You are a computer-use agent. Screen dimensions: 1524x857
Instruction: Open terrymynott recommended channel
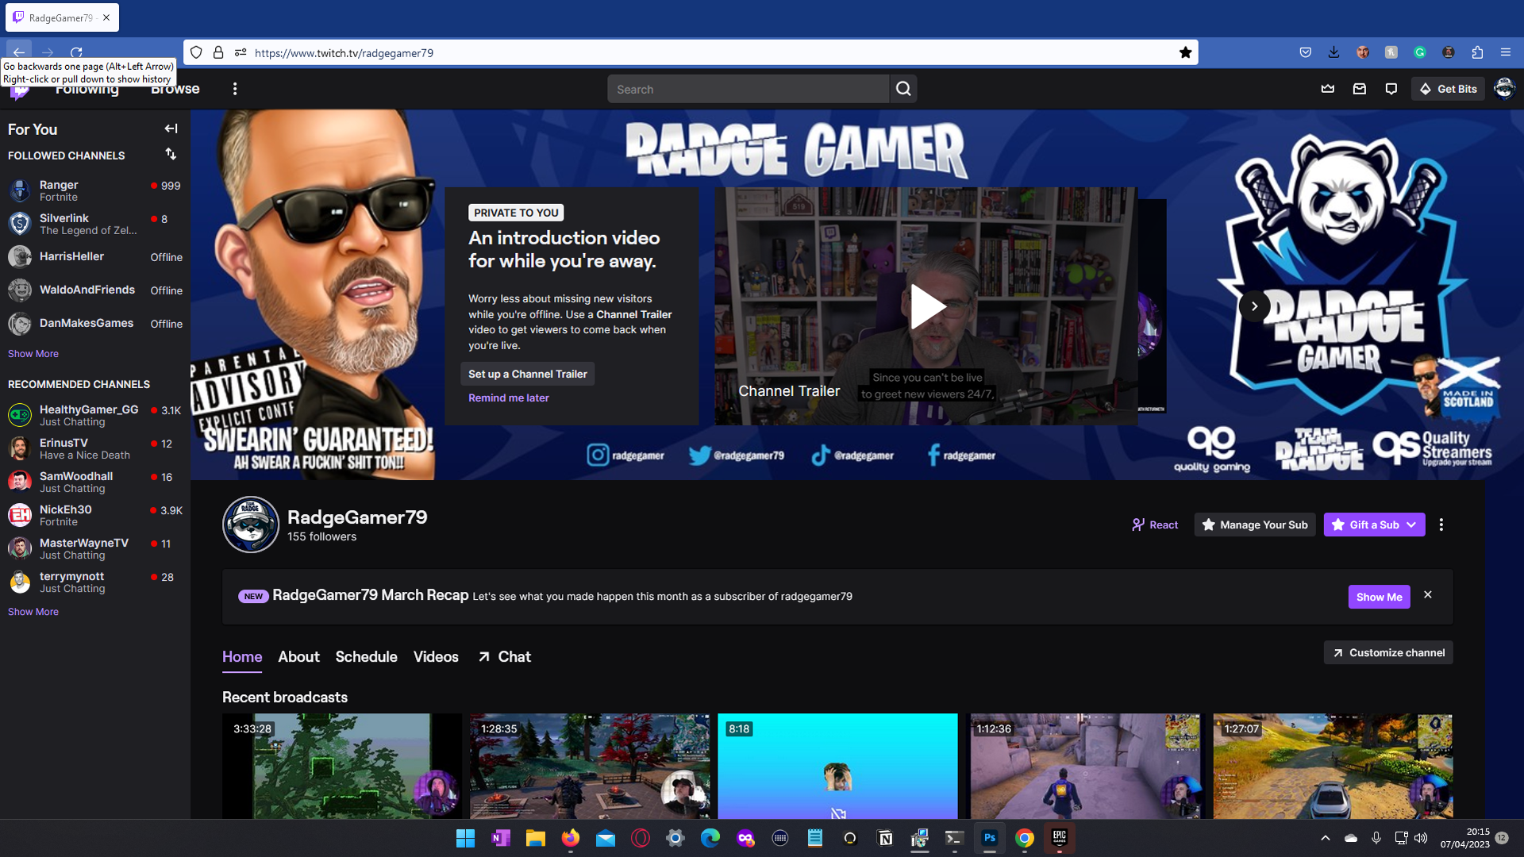click(x=95, y=582)
